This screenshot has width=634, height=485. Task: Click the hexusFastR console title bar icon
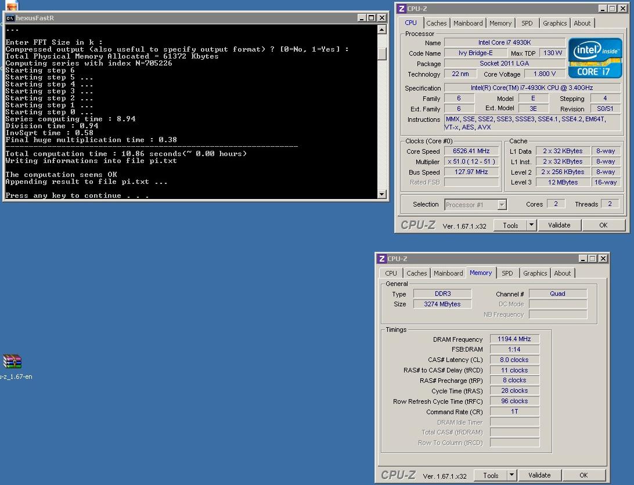click(x=10, y=18)
